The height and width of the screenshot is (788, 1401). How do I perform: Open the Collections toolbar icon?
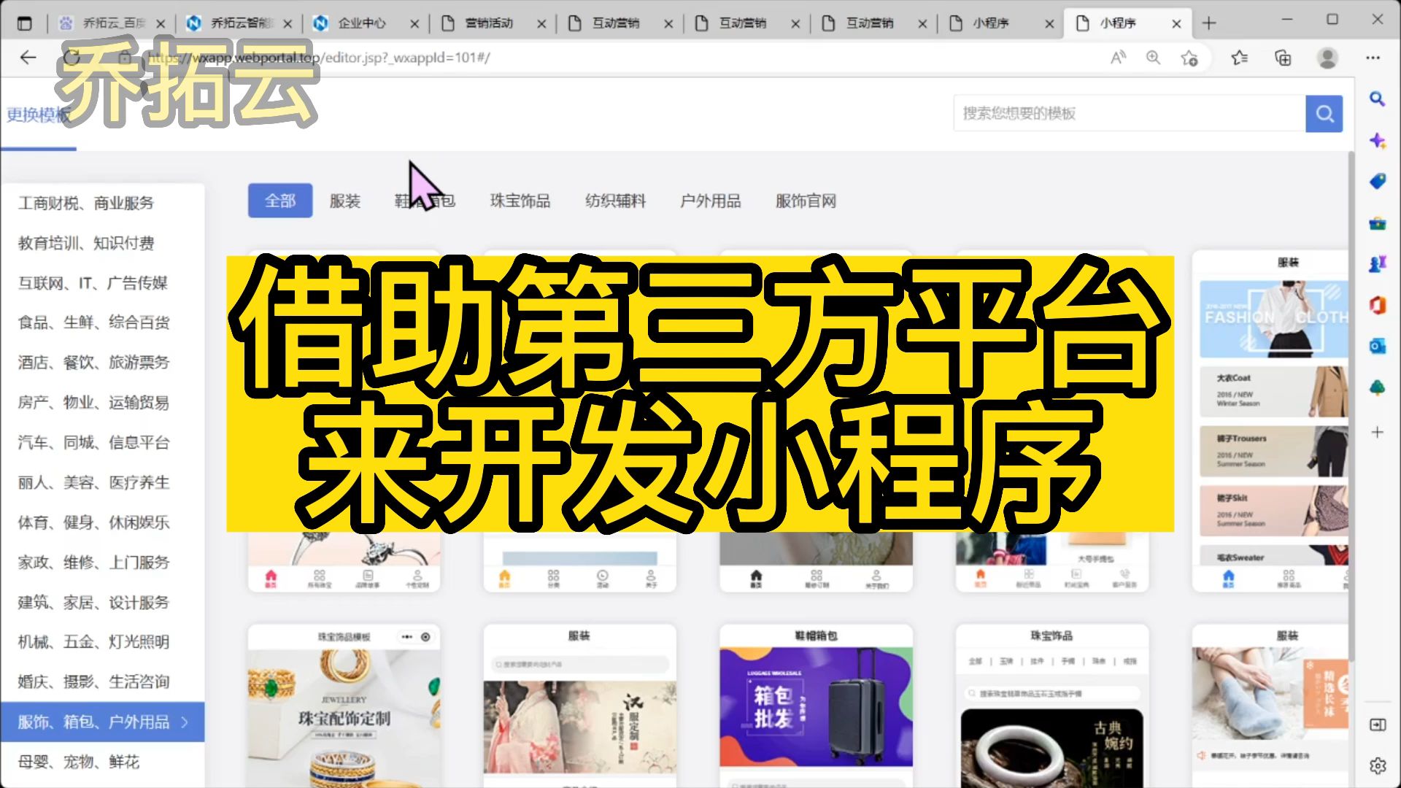click(x=1282, y=58)
